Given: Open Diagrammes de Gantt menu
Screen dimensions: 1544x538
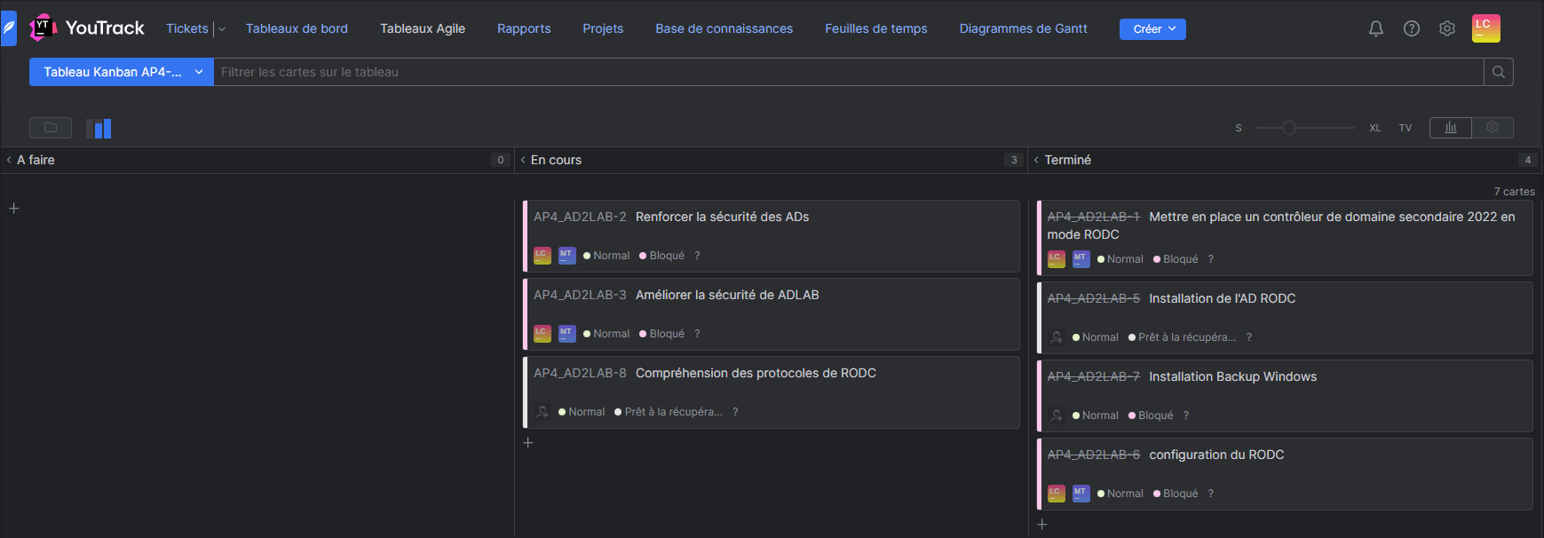Looking at the screenshot, I should (x=1023, y=28).
